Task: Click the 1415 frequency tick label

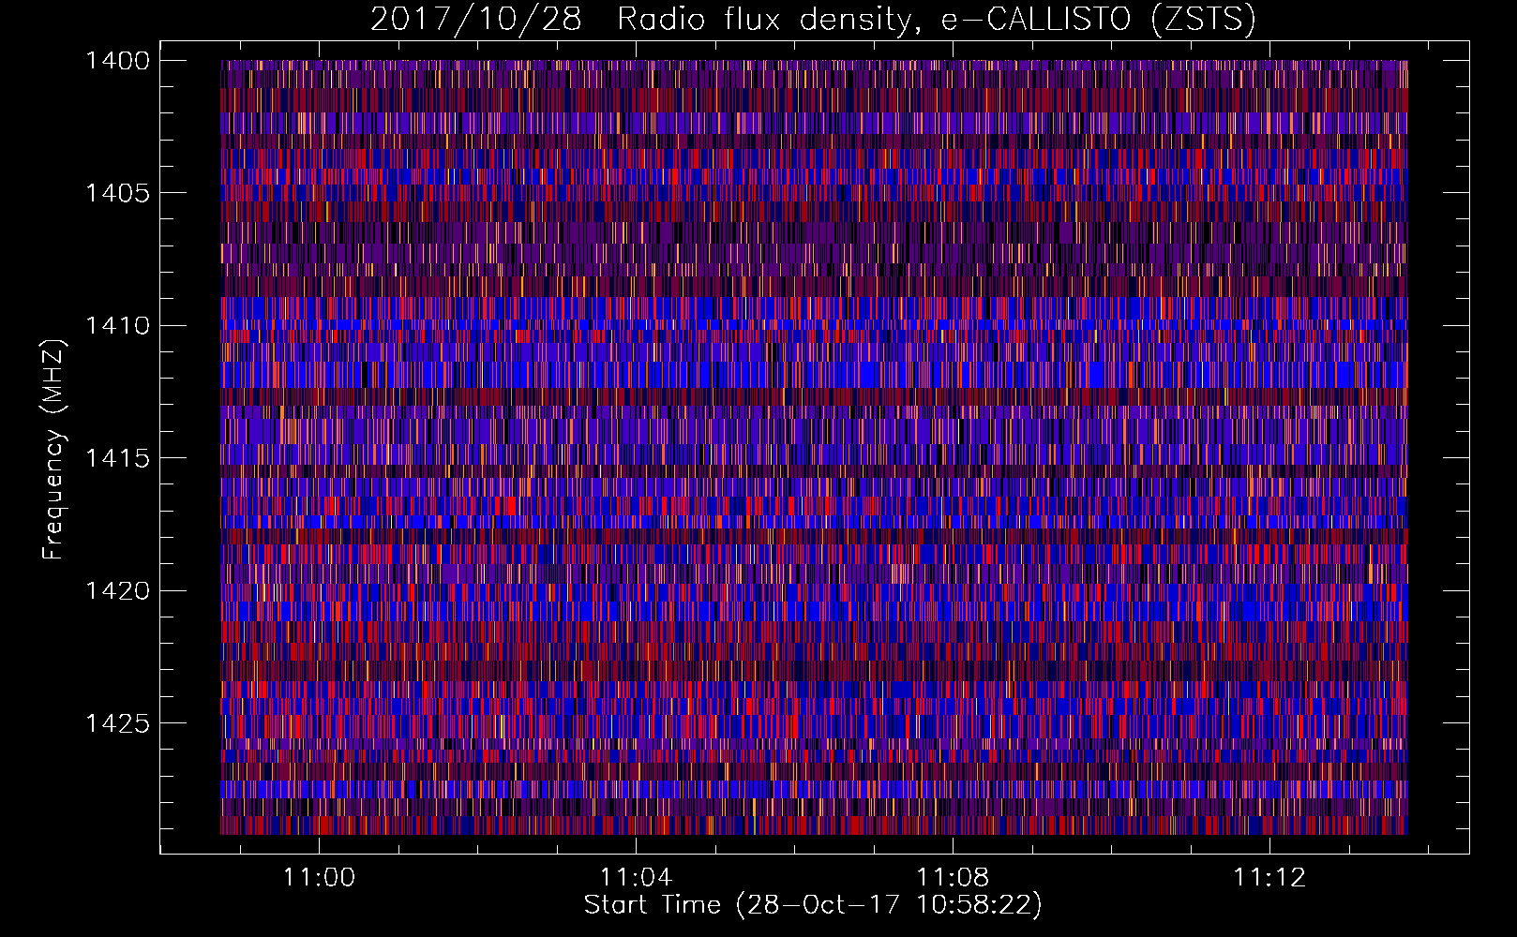Action: (x=117, y=458)
